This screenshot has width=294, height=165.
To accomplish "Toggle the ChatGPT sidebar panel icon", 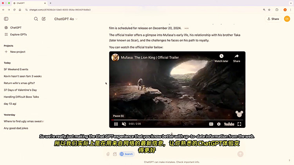I will (x=6, y=19).
